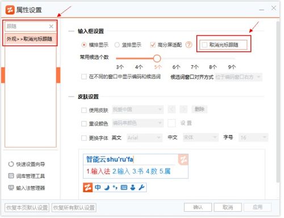Click the orange logo in the status bar preview

pyautogui.click(x=87, y=187)
